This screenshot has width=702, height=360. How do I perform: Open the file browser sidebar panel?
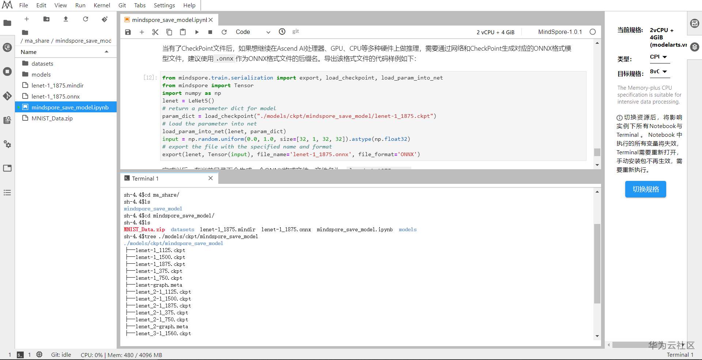(x=7, y=23)
